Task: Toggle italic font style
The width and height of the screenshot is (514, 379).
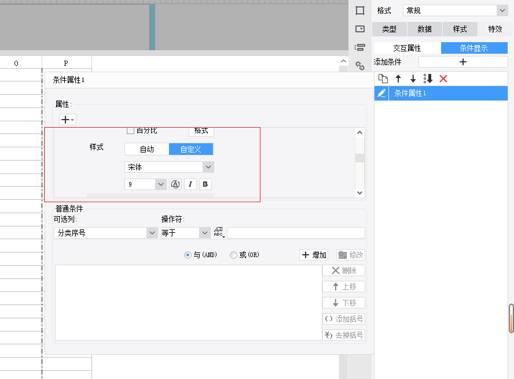Action: (x=190, y=184)
